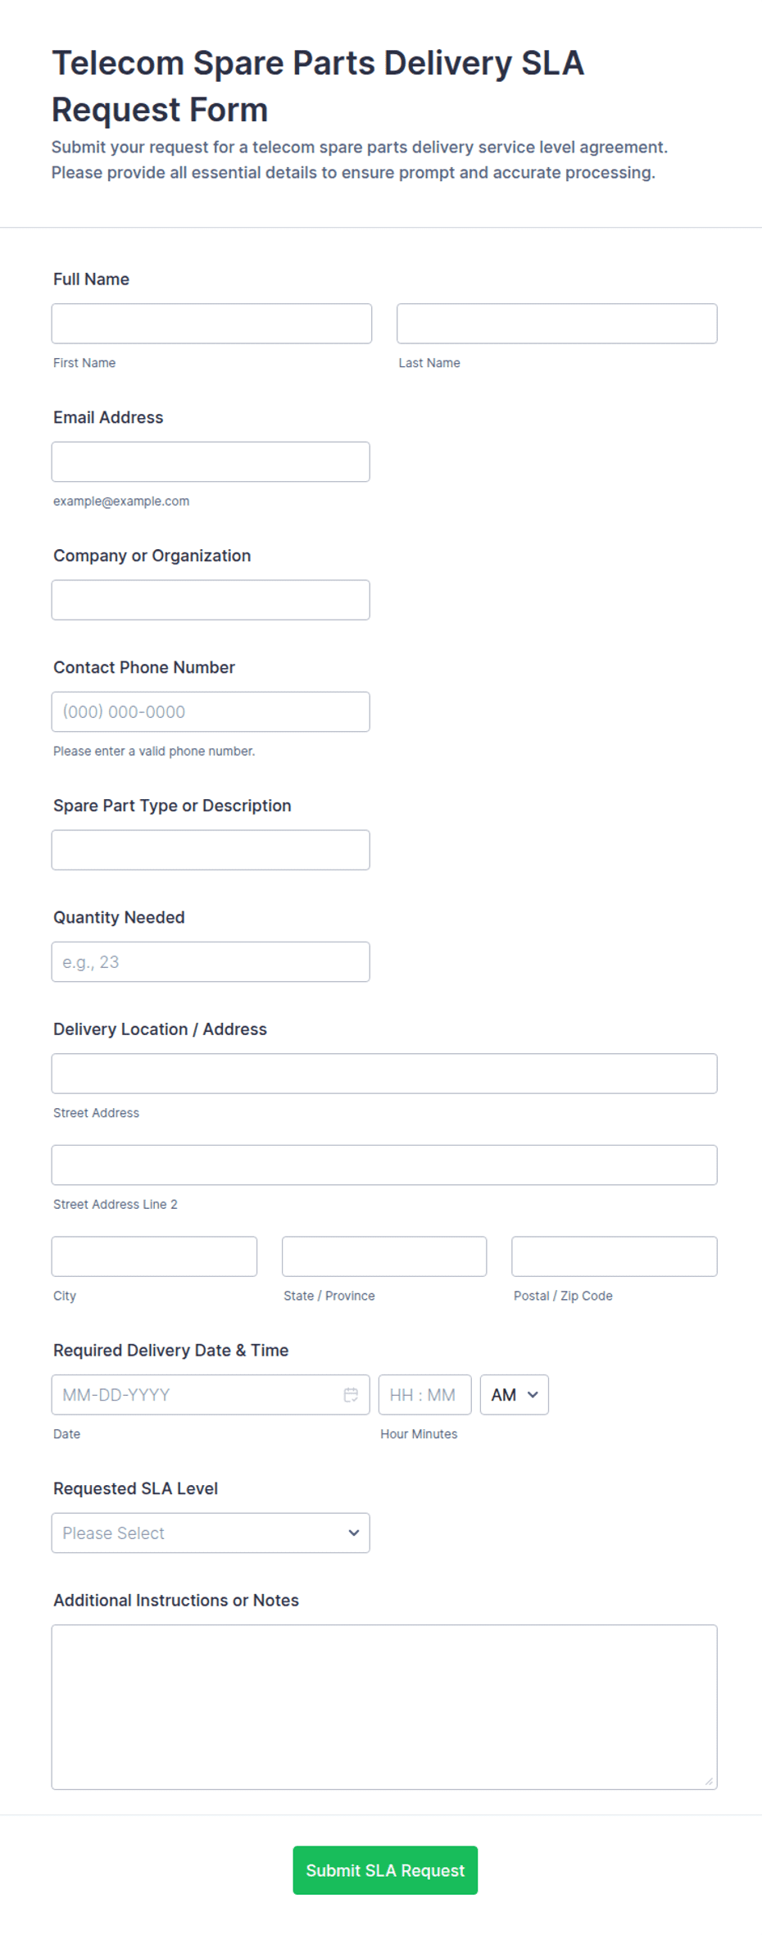The height and width of the screenshot is (1935, 762).
Task: Click the State / Province field
Action: tap(384, 1256)
